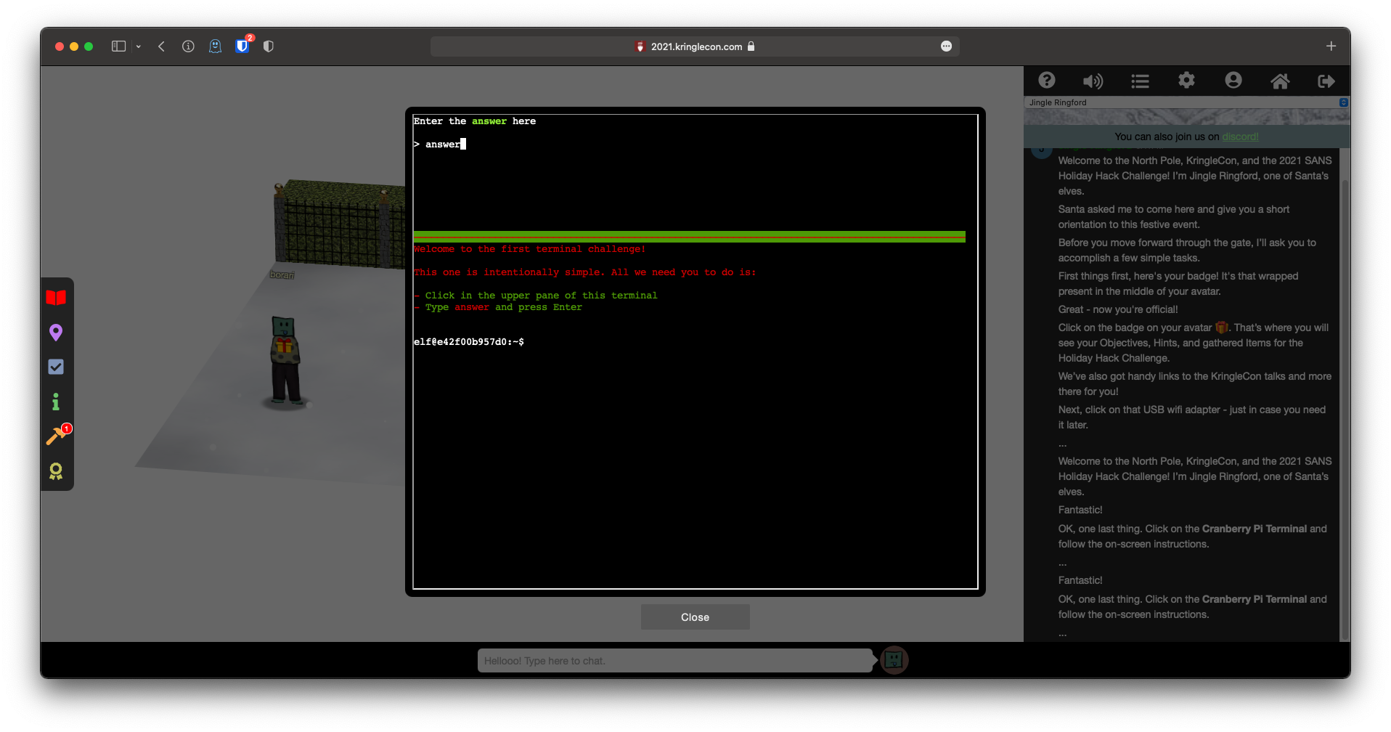Open the info circle extension icon
This screenshot has width=1391, height=732.
188,46
